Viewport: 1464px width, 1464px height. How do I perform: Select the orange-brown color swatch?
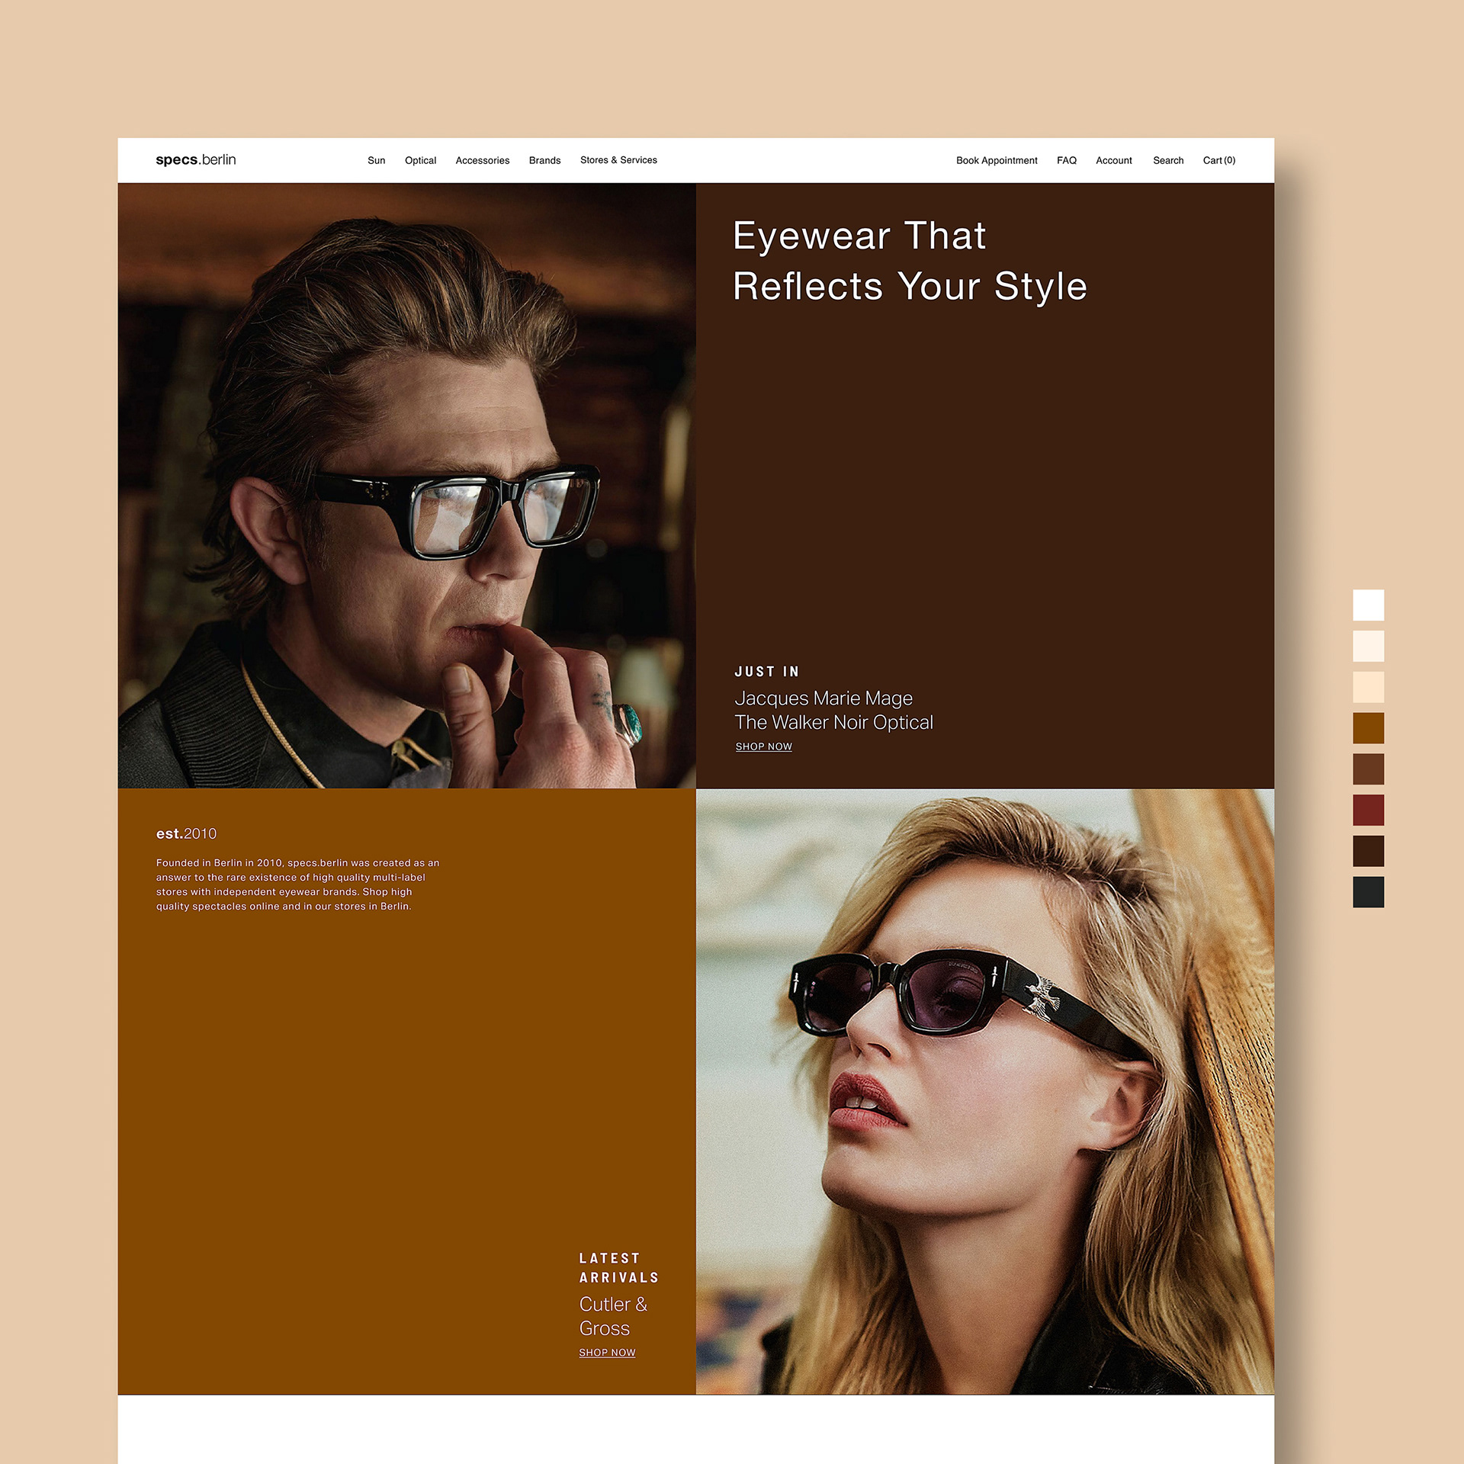click(x=1368, y=728)
